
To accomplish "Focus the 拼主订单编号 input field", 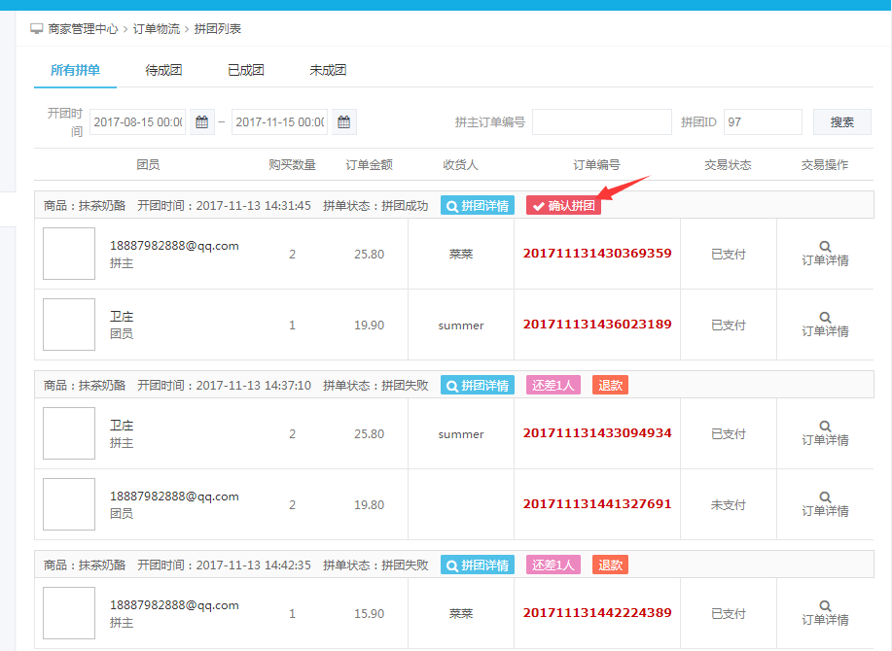I will [x=601, y=122].
